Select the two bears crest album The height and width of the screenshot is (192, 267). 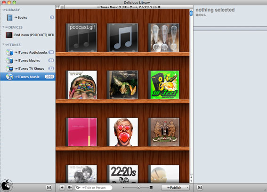pos(164,132)
